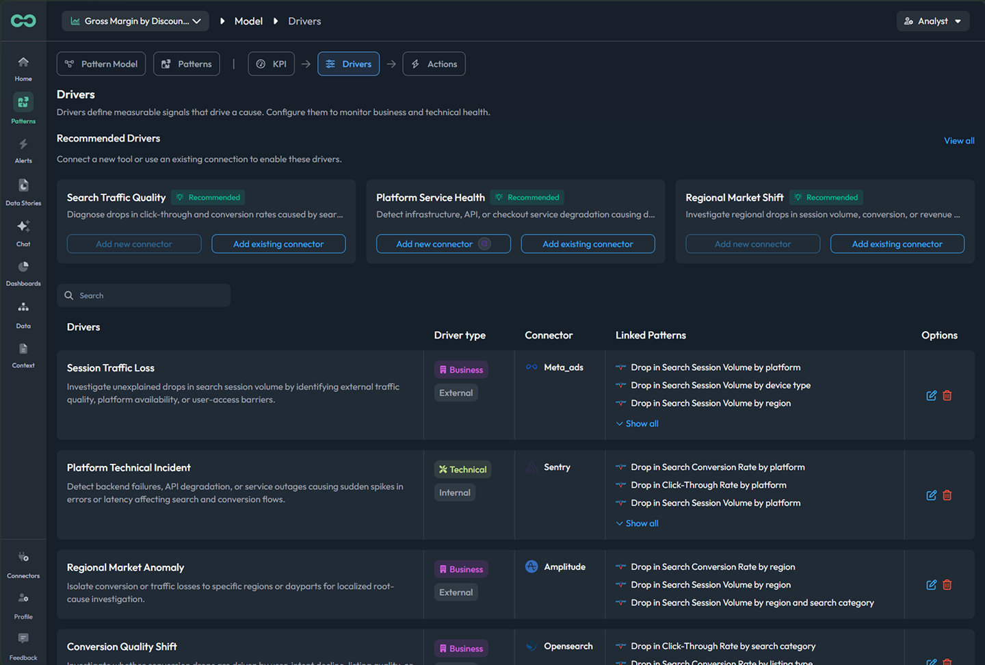
Task: Expand Show all for Session Traffic Loss patterns
Action: (637, 423)
